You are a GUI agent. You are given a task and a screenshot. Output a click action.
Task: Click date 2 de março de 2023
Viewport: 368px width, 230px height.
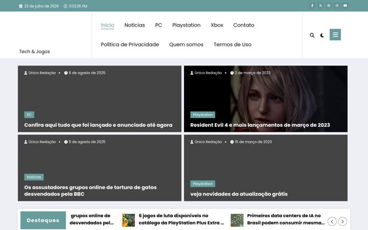pyautogui.click(x=250, y=73)
